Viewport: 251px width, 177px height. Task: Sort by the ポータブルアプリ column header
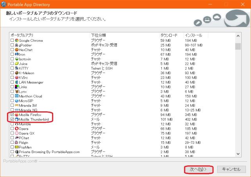point(50,35)
